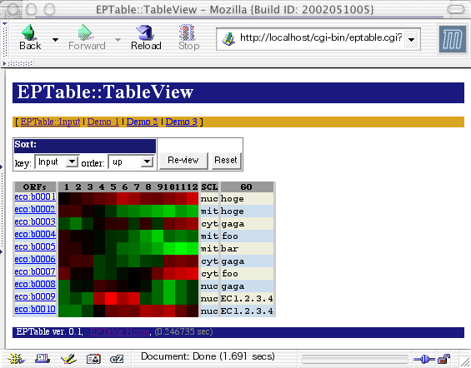Click the 'mit' SCL value for eco:b0004
Image resolution: width=471 pixels, height=368 pixels.
209,236
